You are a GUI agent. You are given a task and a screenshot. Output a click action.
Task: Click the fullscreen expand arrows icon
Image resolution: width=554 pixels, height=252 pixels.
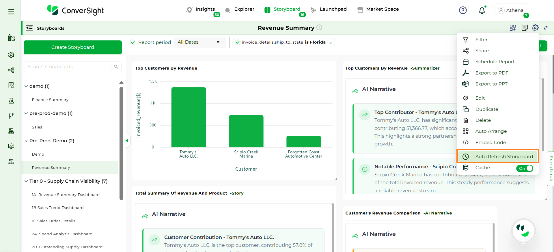(x=546, y=28)
